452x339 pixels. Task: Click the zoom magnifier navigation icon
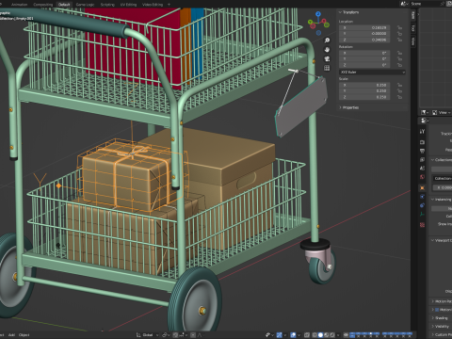pyautogui.click(x=327, y=40)
